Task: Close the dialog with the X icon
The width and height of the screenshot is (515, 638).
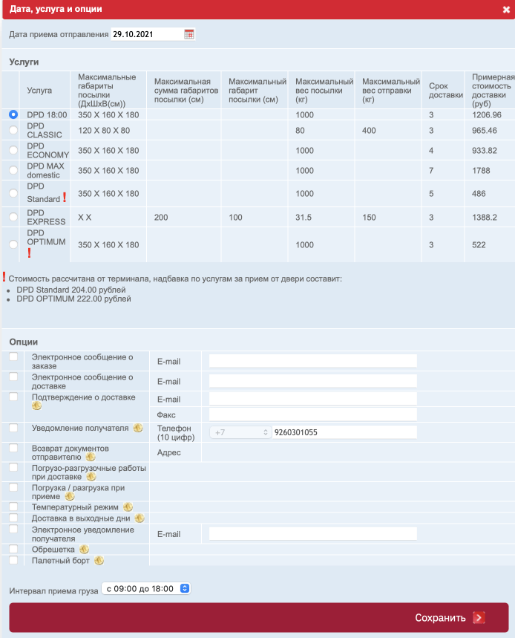Action: [506, 10]
